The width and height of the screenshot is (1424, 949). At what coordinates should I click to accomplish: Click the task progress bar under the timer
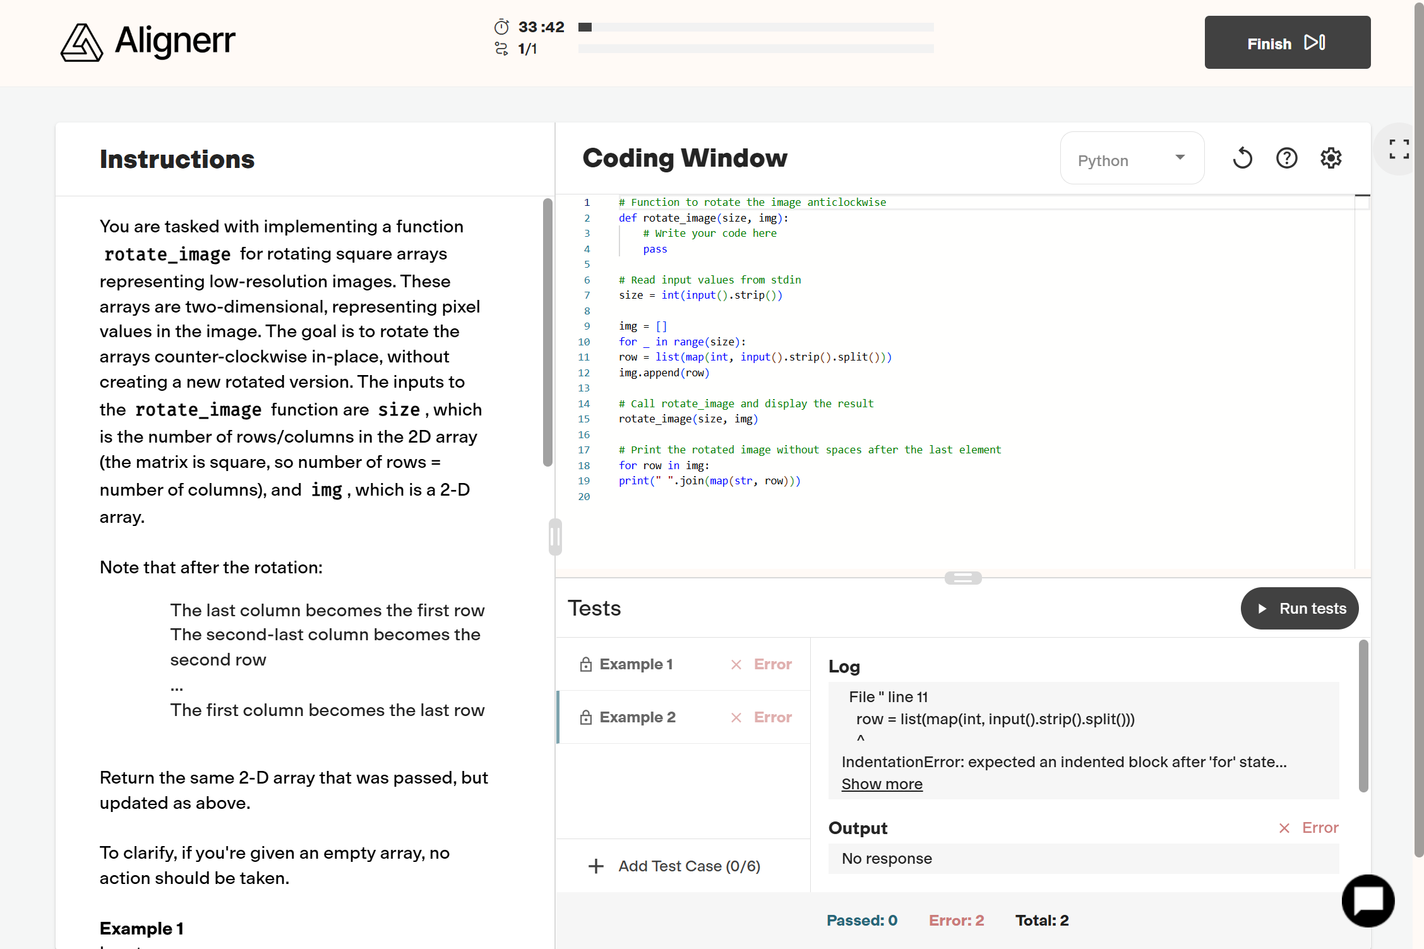click(x=755, y=49)
